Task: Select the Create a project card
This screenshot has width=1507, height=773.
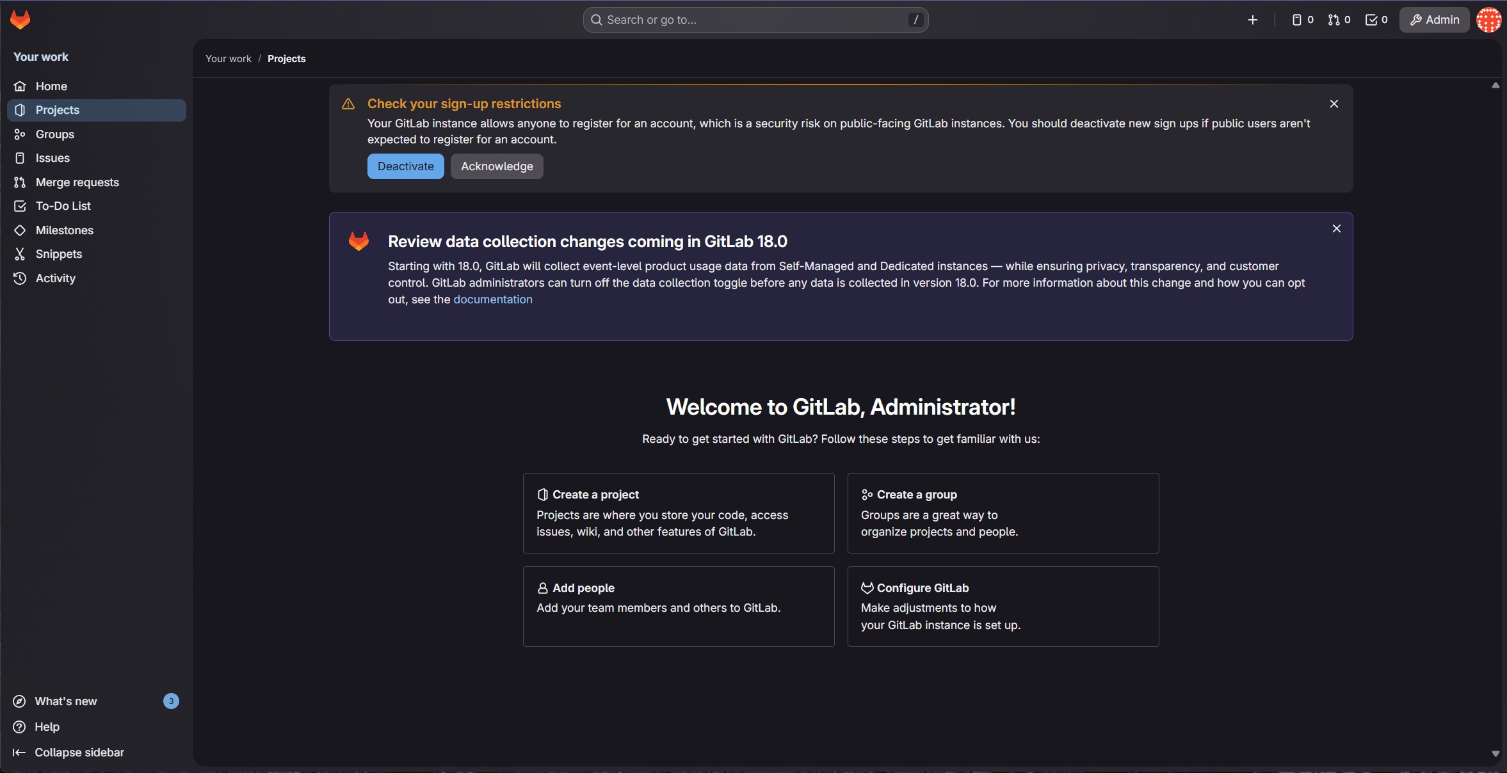Action: tap(678, 513)
